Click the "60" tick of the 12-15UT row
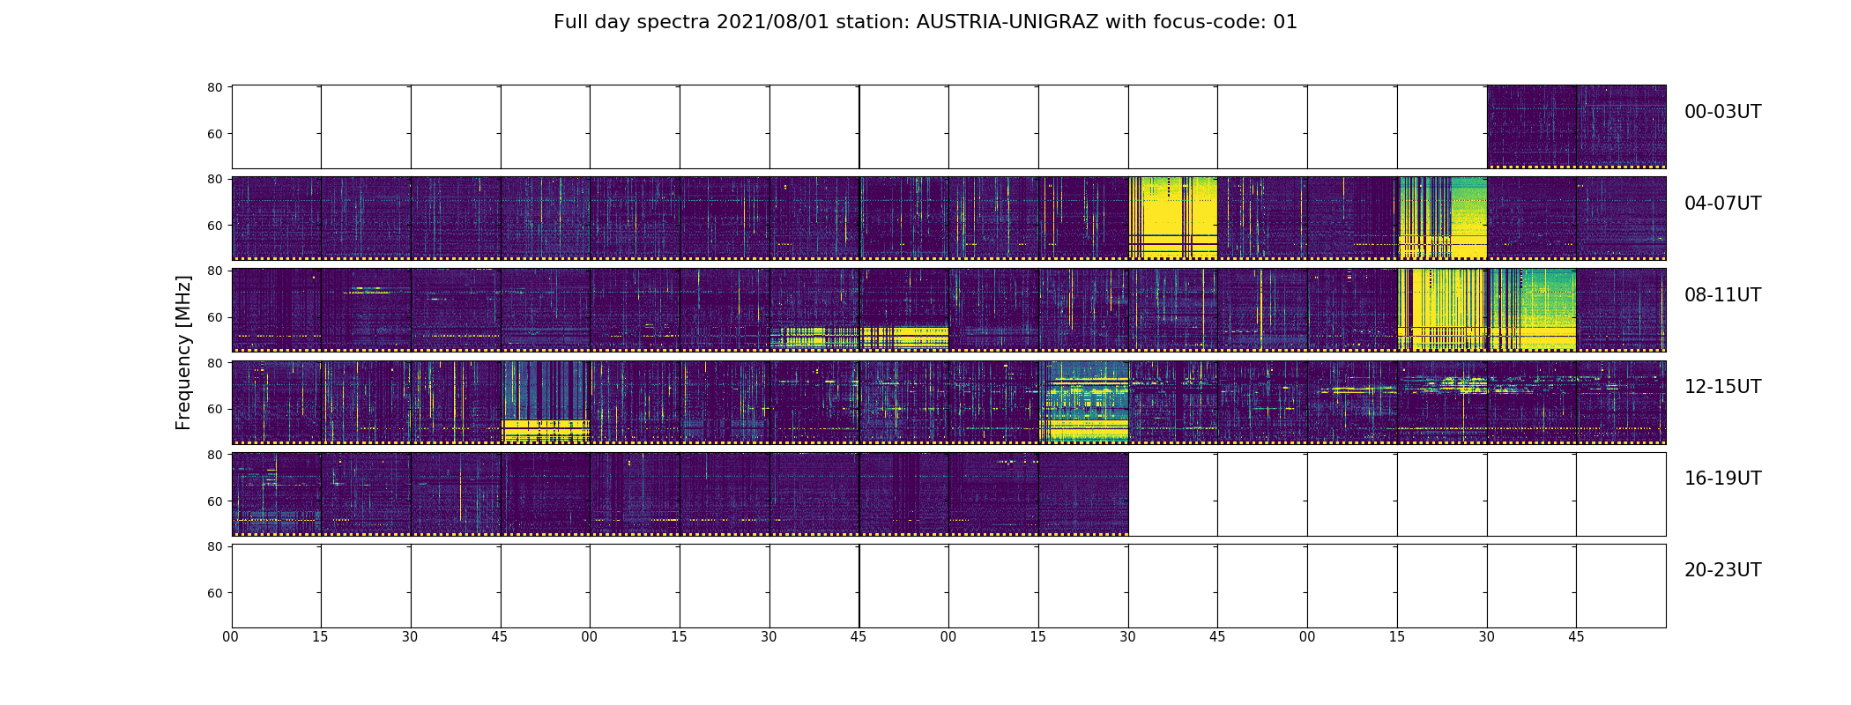This screenshot has height=705, width=1851. [x=214, y=409]
